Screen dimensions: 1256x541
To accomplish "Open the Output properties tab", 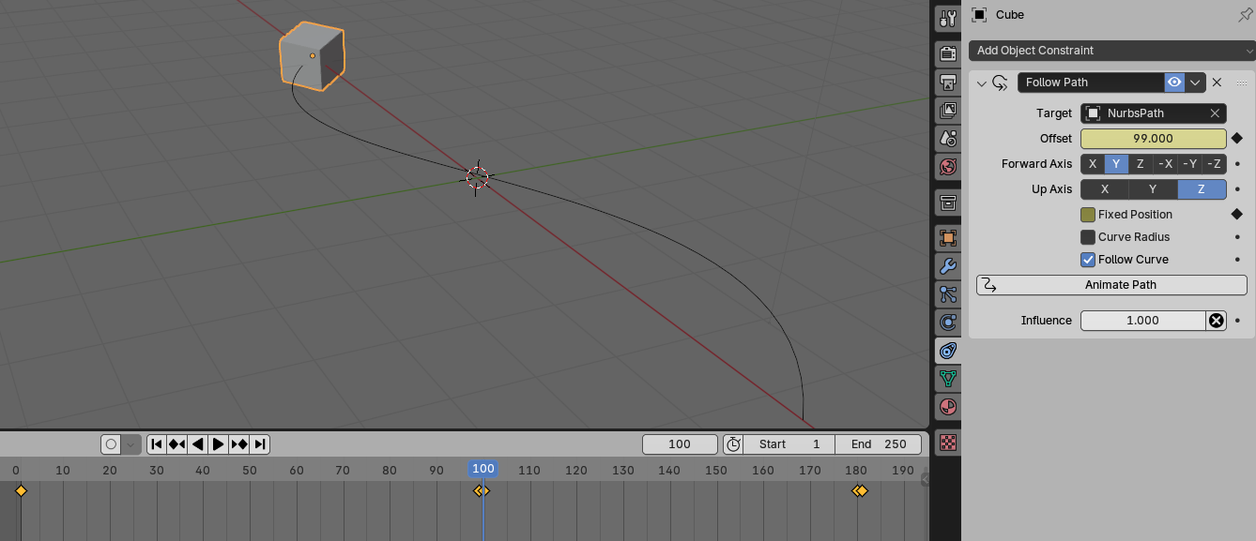I will [x=948, y=83].
